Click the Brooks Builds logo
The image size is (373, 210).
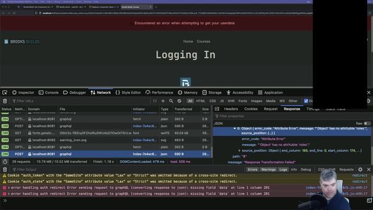(x=22, y=41)
